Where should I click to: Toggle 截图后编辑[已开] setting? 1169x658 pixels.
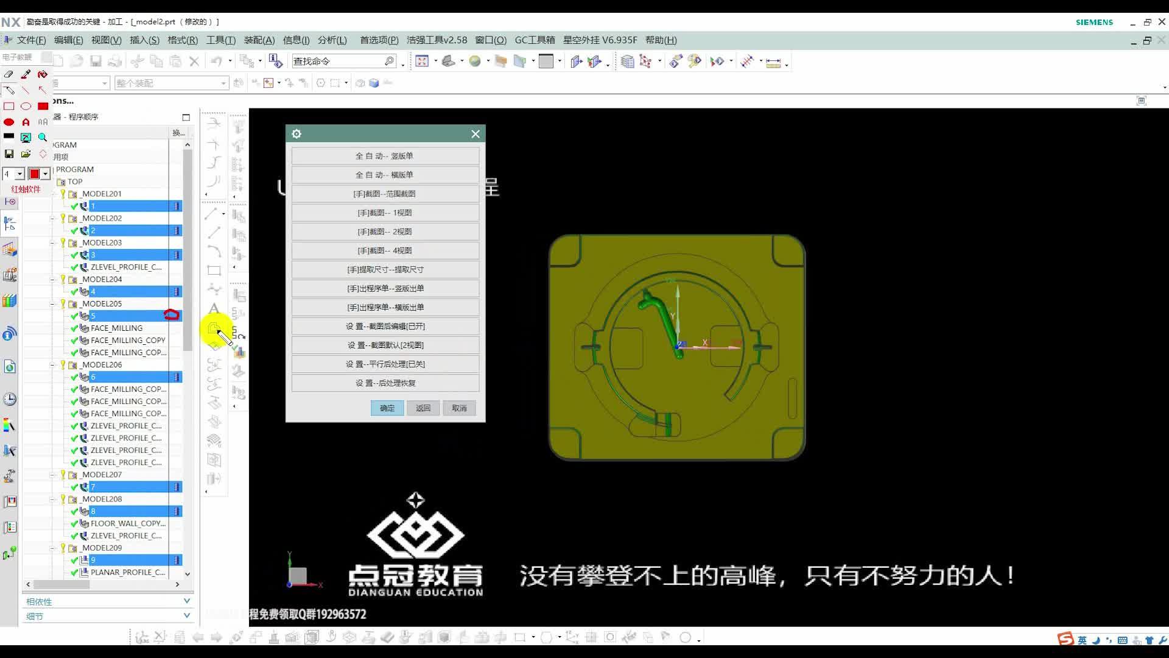(x=385, y=327)
